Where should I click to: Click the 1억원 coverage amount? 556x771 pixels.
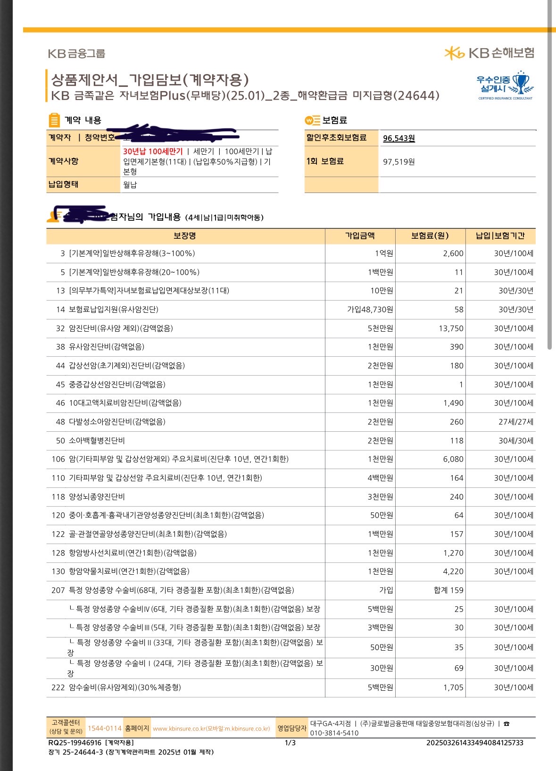click(x=384, y=253)
